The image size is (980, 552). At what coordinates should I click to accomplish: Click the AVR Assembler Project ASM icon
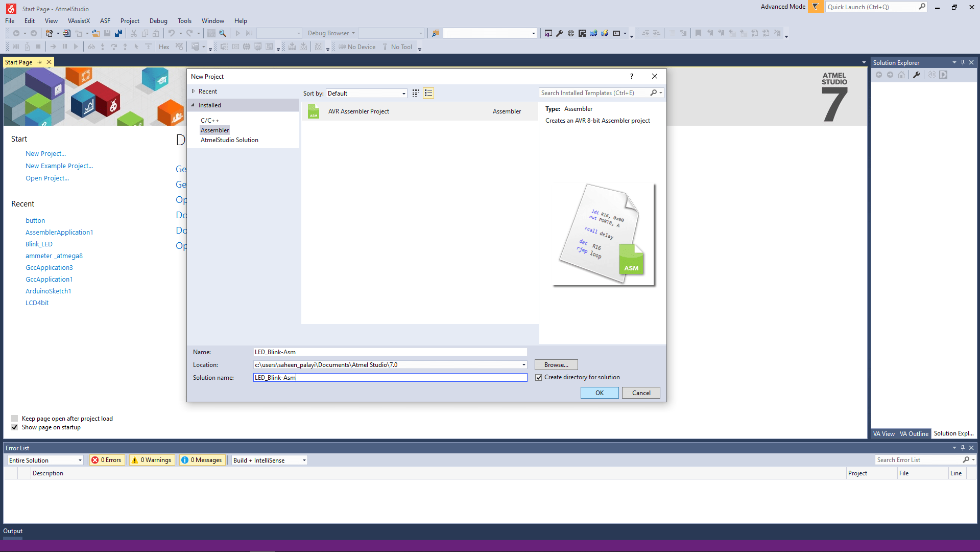click(x=314, y=111)
